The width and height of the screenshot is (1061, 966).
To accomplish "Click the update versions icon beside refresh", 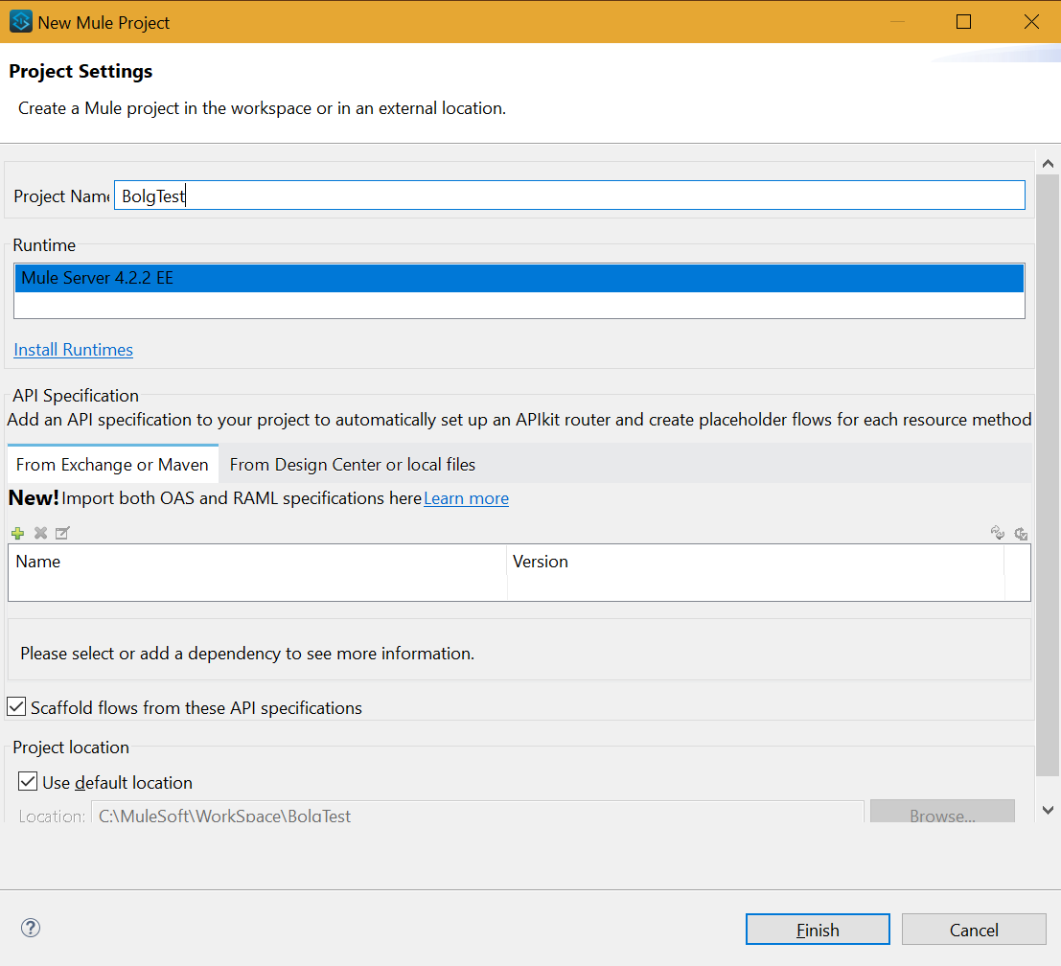I will 1021,533.
